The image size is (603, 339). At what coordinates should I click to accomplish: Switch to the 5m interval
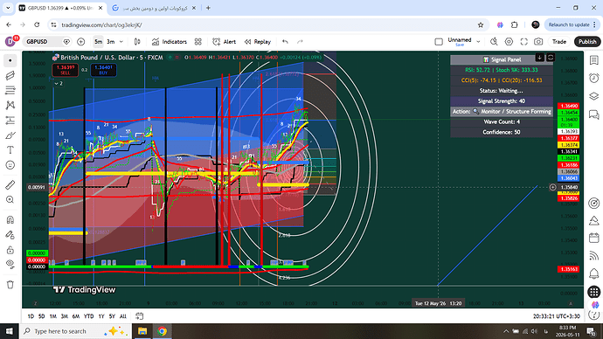point(99,42)
